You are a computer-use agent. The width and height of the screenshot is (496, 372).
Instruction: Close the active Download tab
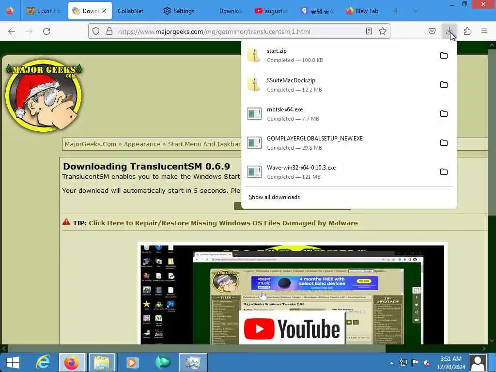click(104, 11)
